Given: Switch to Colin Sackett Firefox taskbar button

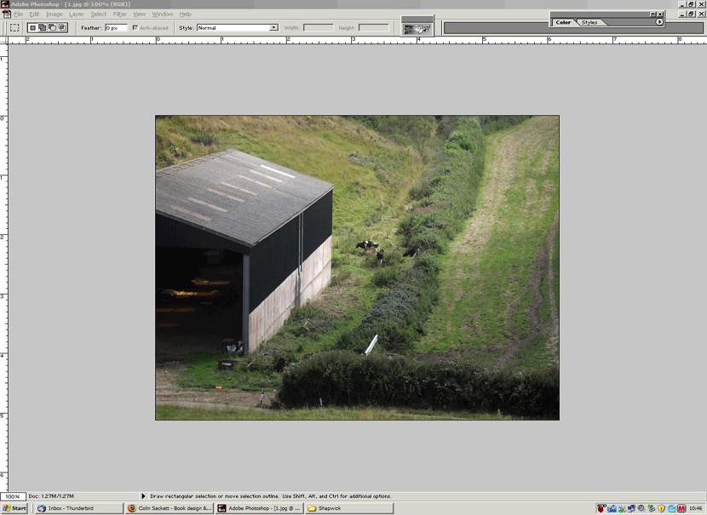Looking at the screenshot, I should [x=170, y=508].
